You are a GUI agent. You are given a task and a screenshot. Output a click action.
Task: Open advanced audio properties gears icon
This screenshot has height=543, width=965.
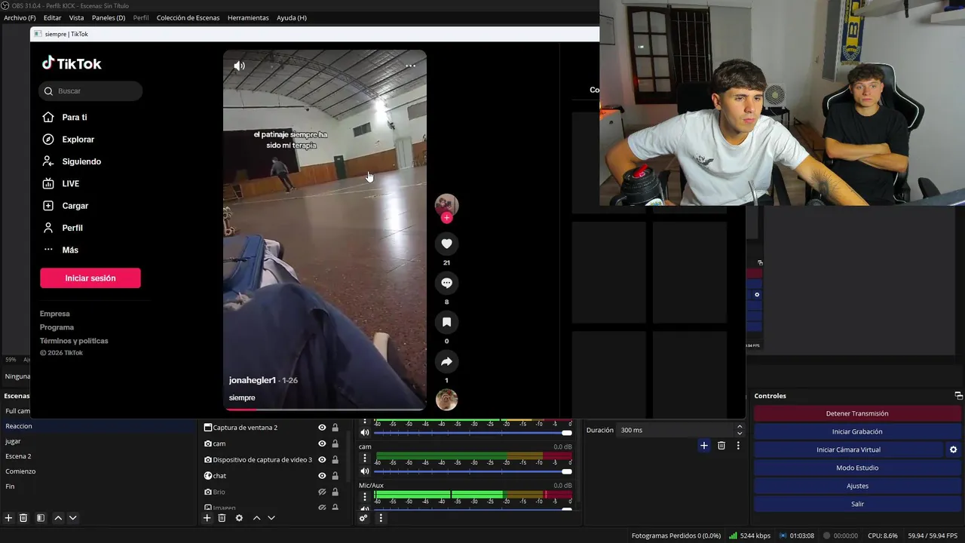pyautogui.click(x=363, y=518)
